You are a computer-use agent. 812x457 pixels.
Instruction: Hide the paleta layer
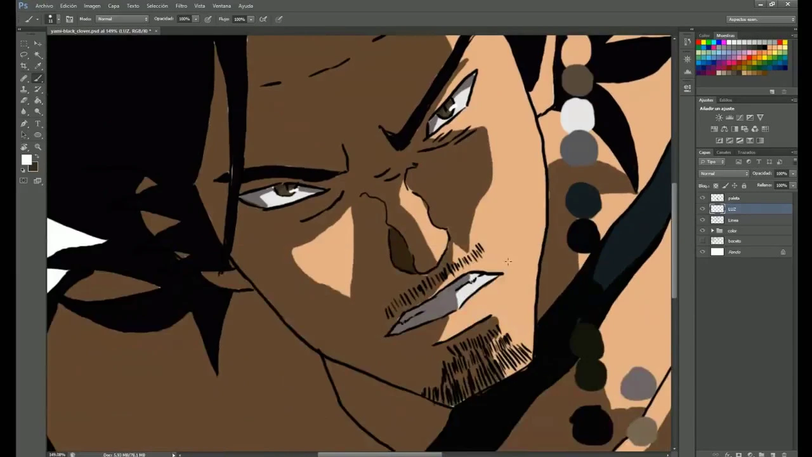pyautogui.click(x=702, y=198)
